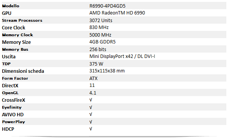Click the 375 W TDP value
Screen dimensions: 229x138
click(96, 64)
